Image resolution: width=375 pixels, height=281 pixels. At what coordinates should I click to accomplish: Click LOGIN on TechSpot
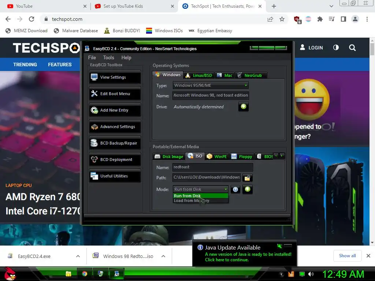(311, 48)
